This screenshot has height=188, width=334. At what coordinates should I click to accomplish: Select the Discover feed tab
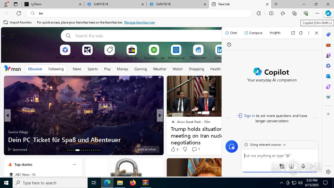coord(35,69)
